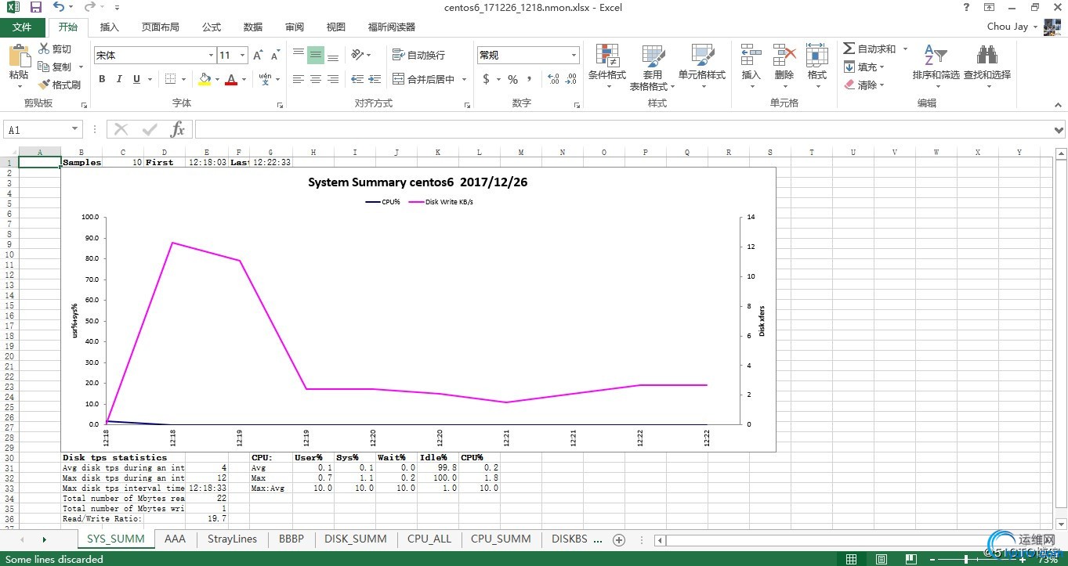Viewport: 1068px width, 566px height.
Task: Switch to 公式 Formulas tab
Action: (x=212, y=27)
